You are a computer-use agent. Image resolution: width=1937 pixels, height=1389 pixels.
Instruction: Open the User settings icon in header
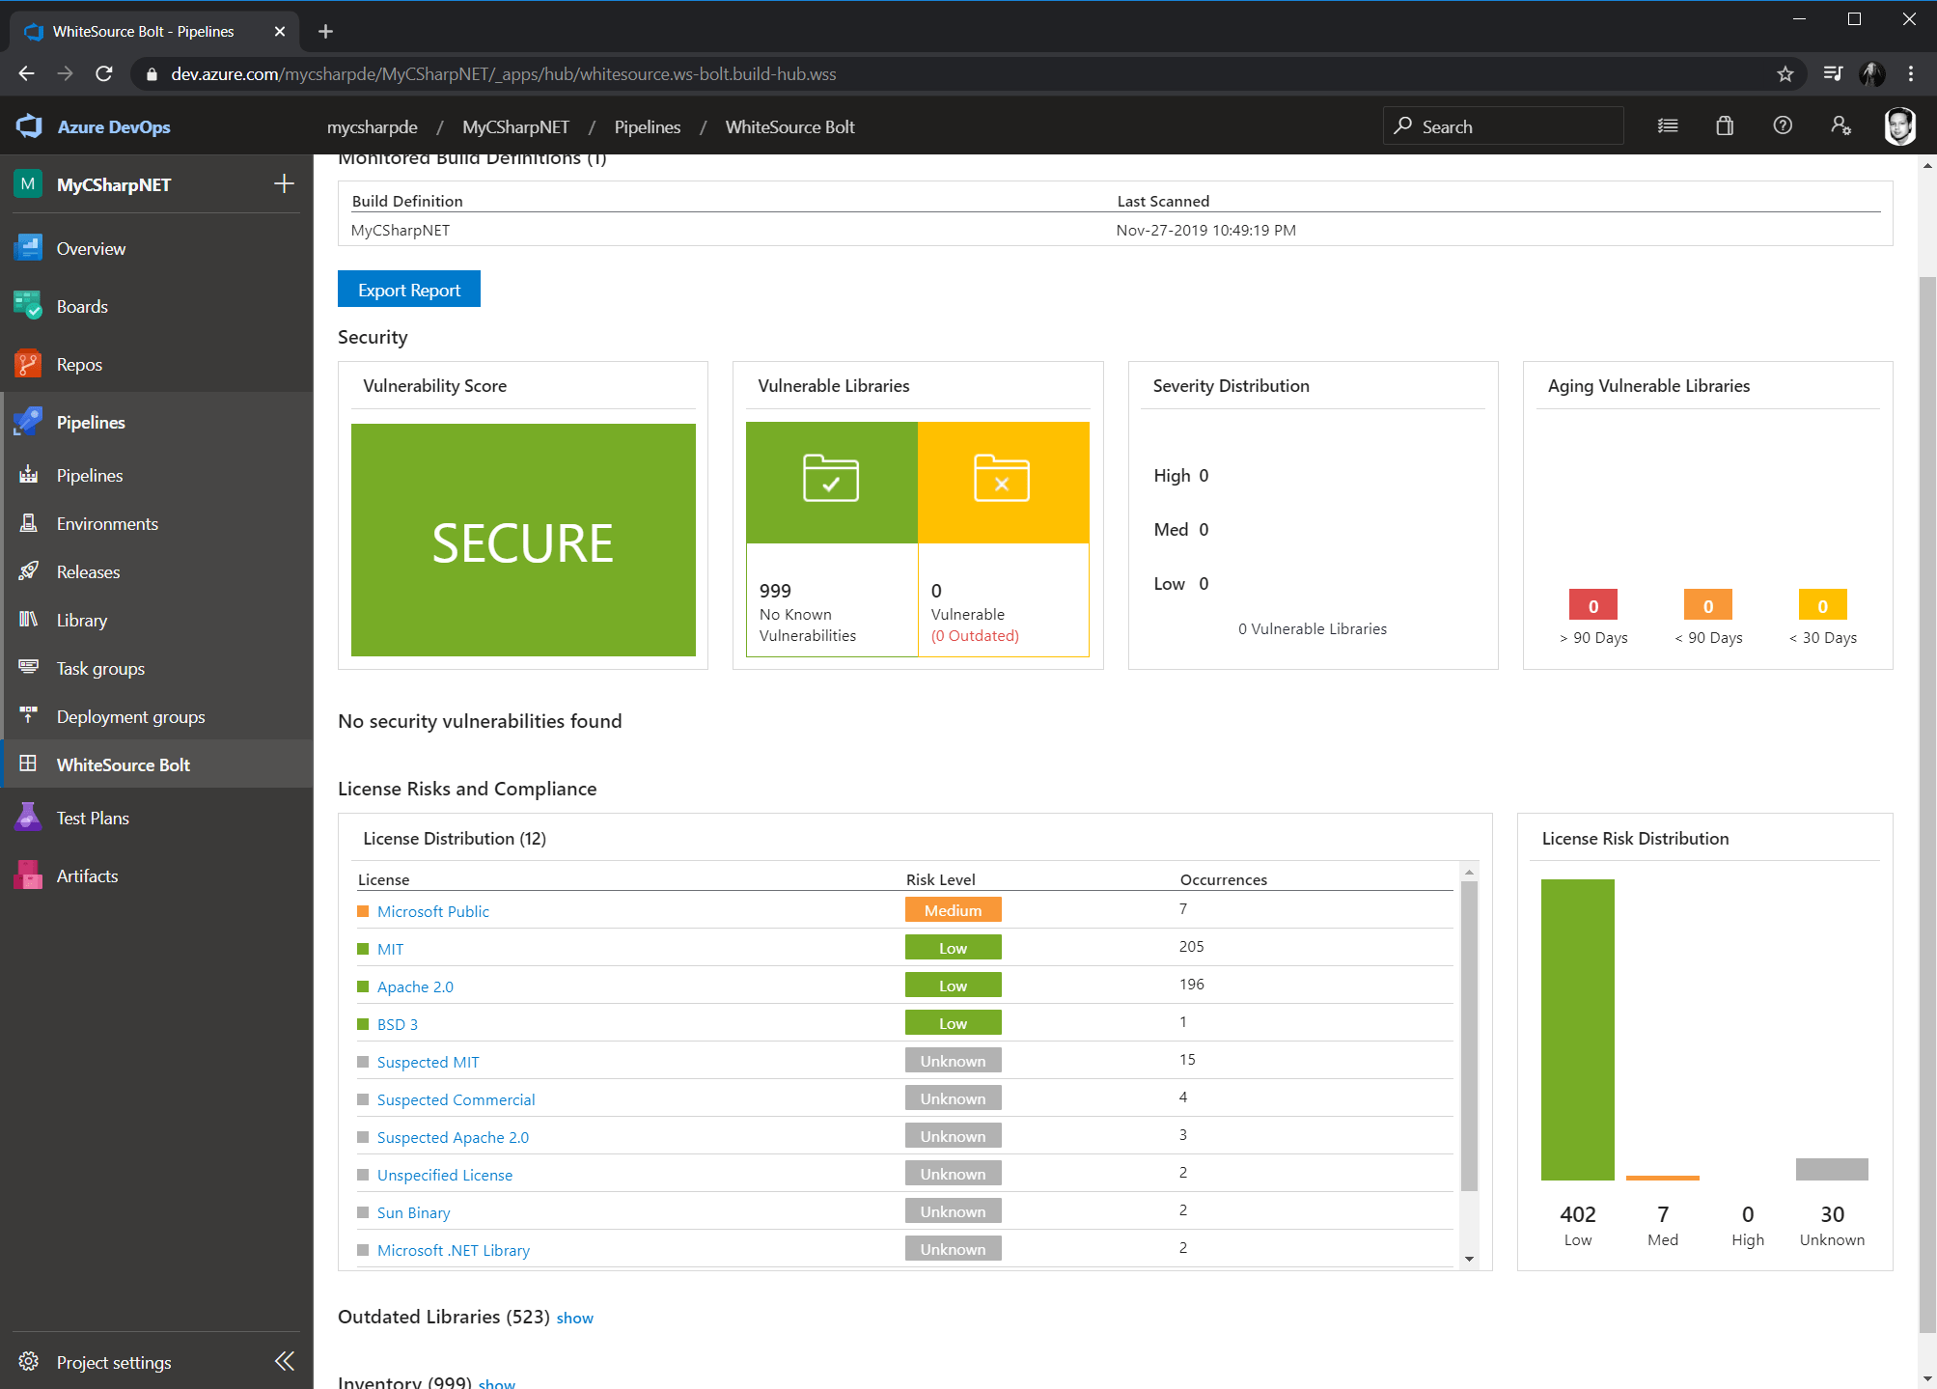(x=1840, y=126)
